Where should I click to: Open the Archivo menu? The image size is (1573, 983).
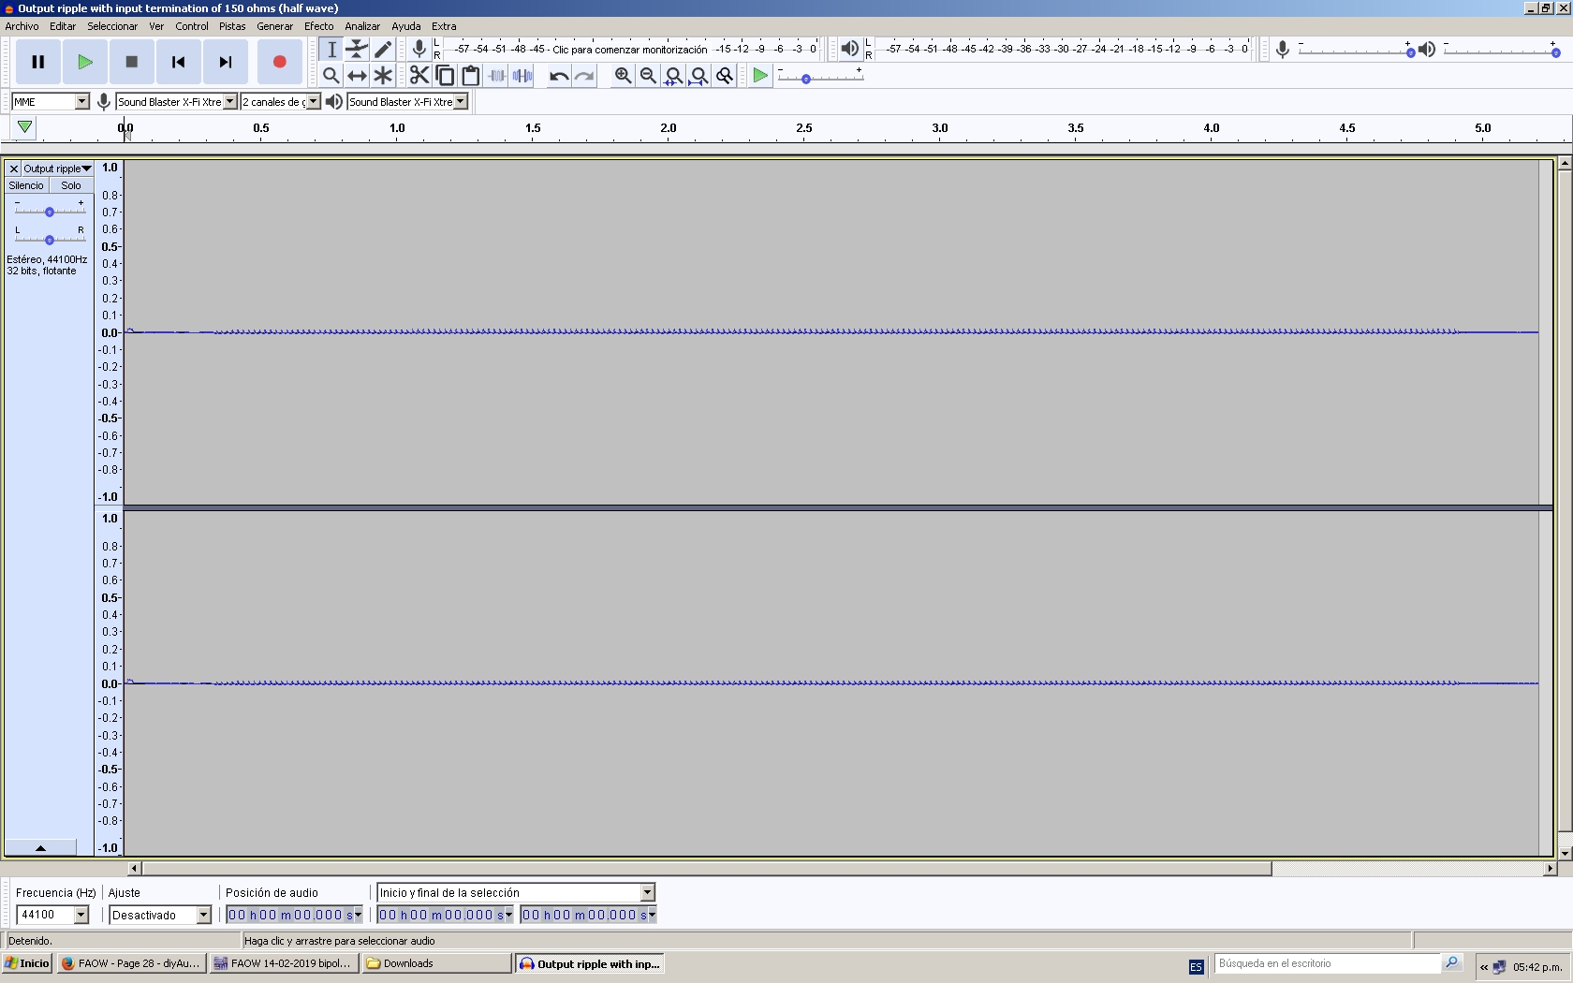(22, 26)
